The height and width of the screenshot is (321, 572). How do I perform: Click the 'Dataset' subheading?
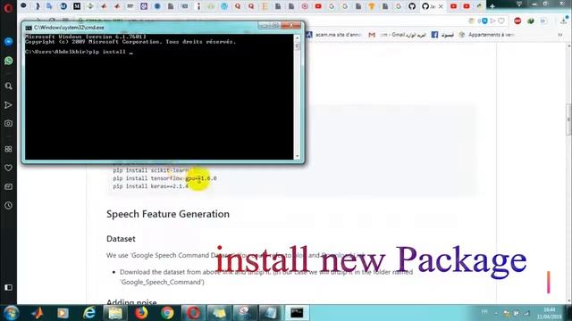[121, 239]
